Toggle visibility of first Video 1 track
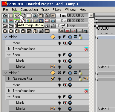Viewport: 115px width, 112px height. (59, 37)
